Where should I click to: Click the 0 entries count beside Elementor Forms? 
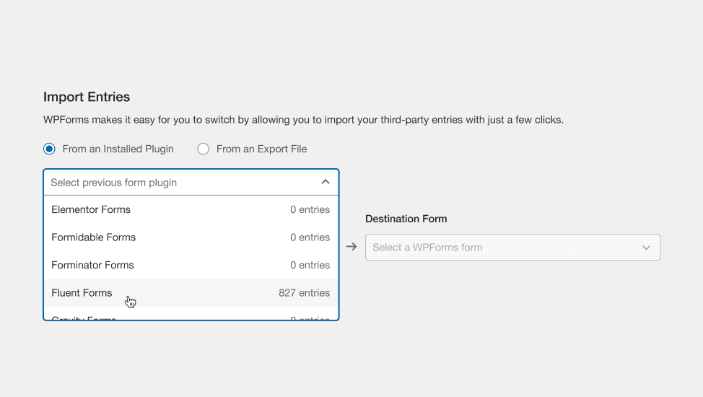tap(310, 209)
